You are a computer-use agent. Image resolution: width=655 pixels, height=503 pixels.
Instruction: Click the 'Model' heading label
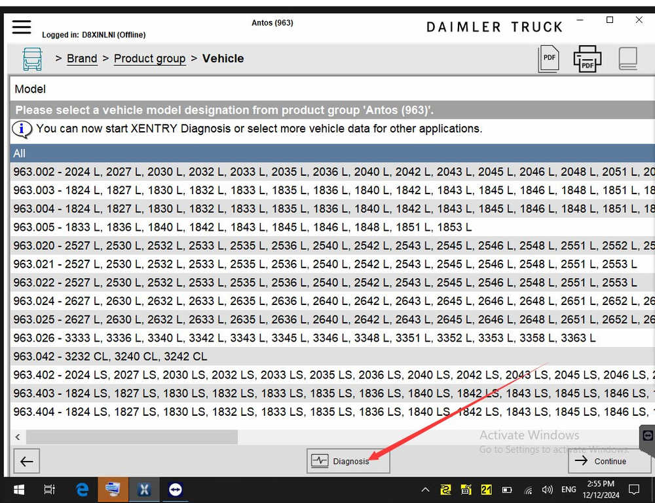30,89
